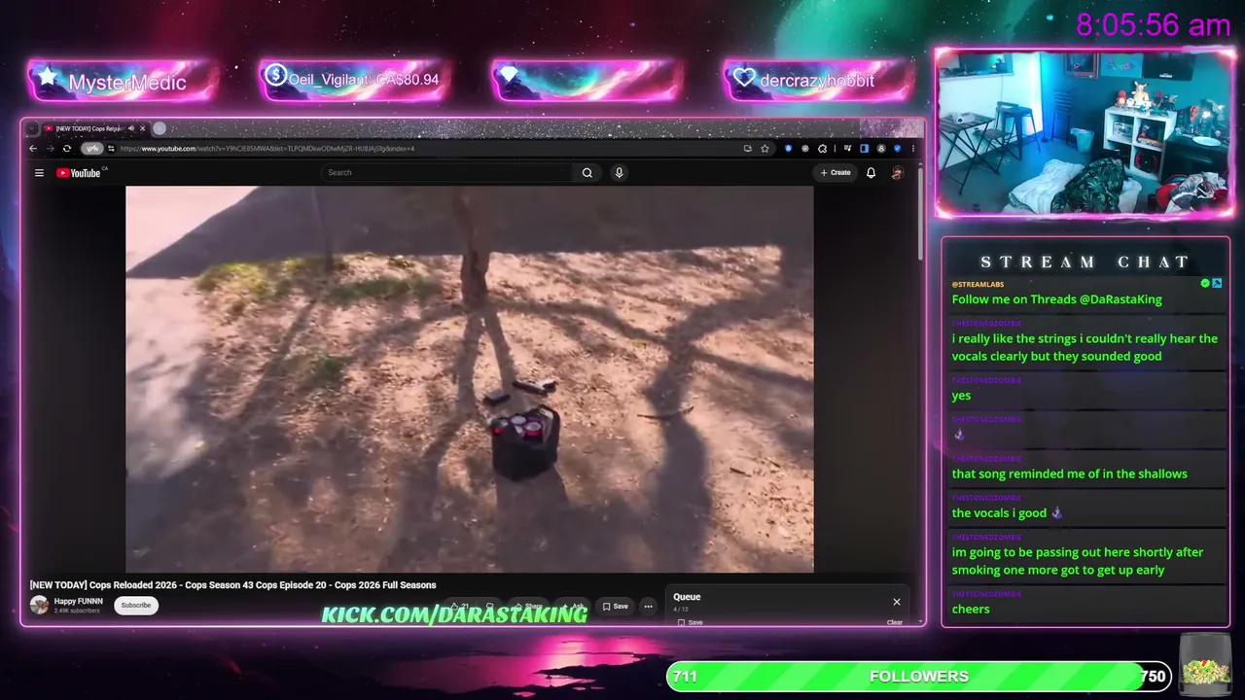Click the tip jar icon

pos(1206,664)
